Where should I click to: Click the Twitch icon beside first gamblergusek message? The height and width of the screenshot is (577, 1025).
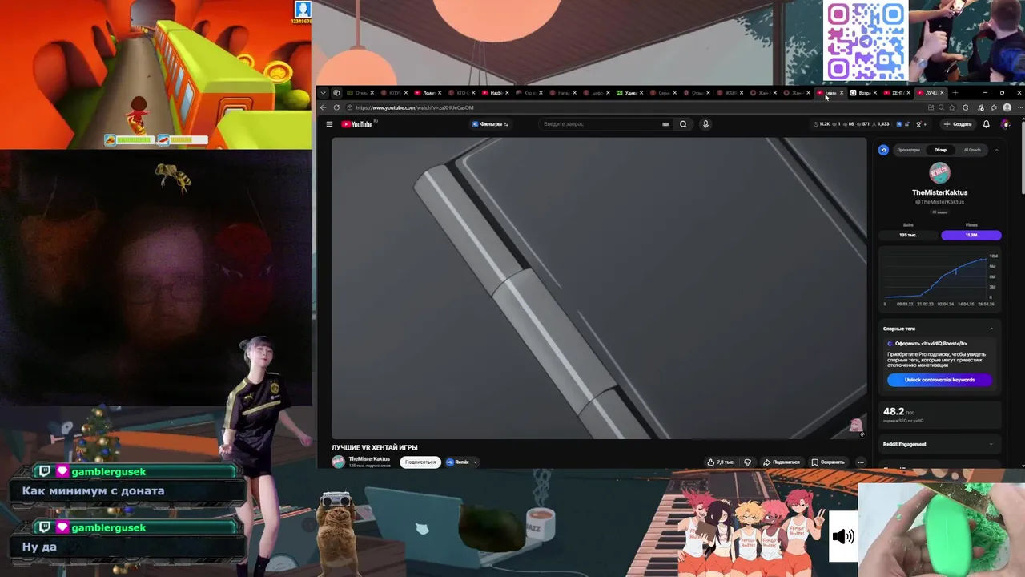45,472
